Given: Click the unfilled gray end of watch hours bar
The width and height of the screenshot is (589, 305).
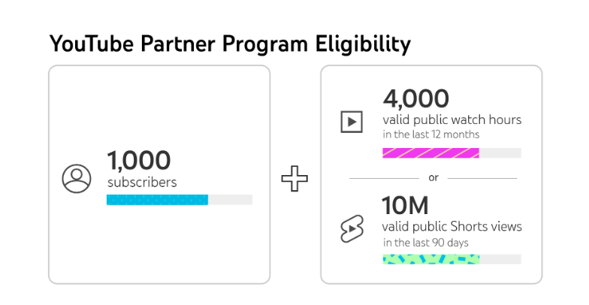Looking at the screenshot, I should [500, 153].
